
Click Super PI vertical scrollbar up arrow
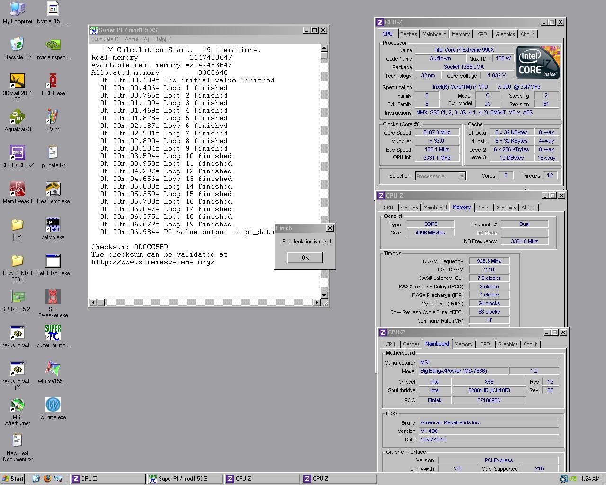click(324, 48)
